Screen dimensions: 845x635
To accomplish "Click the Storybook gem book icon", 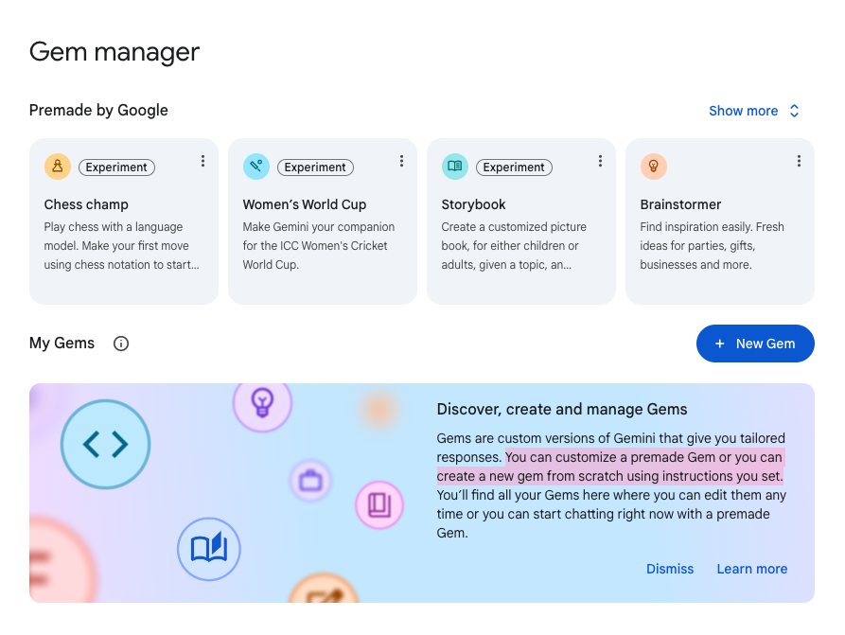I will [x=454, y=166].
